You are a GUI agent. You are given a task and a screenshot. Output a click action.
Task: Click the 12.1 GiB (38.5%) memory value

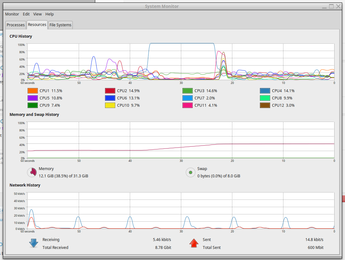63,176
